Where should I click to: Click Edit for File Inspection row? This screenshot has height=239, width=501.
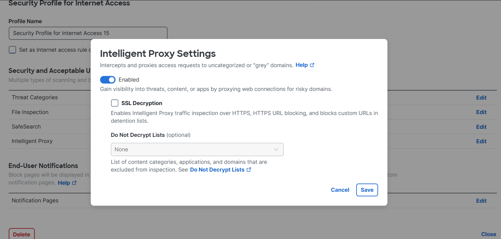(481, 112)
